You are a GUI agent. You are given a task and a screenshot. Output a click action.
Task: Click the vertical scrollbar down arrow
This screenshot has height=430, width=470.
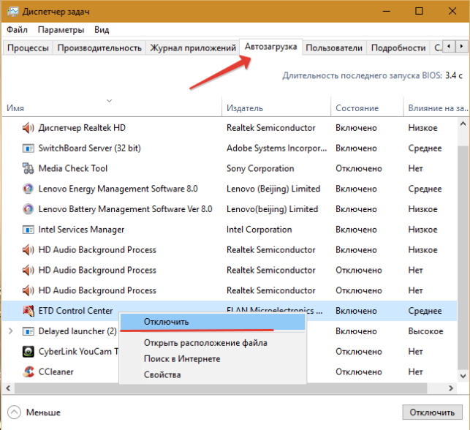tap(463, 376)
